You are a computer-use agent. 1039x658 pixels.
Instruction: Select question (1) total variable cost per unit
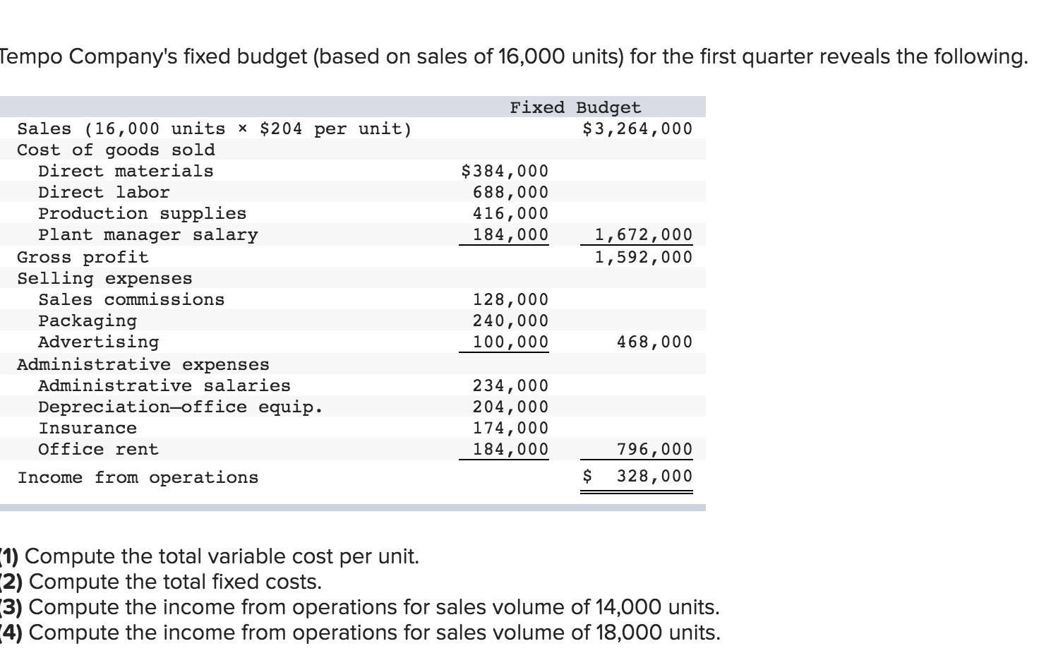[x=210, y=556]
